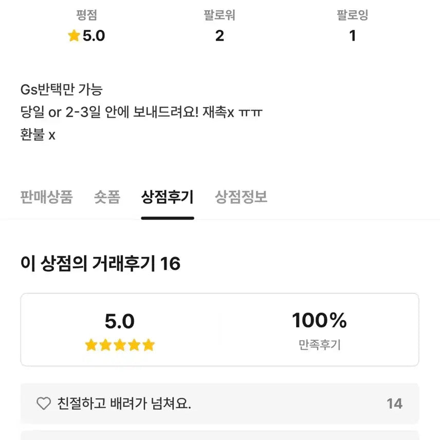The image size is (440, 440).
Task: Click the 100% satisfaction figure
Action: 319,321
